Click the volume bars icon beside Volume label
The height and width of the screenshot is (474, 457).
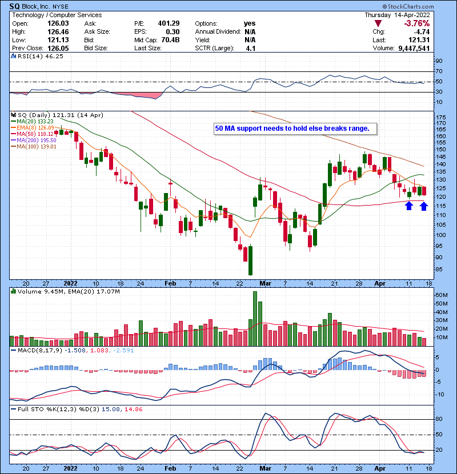click(13, 291)
